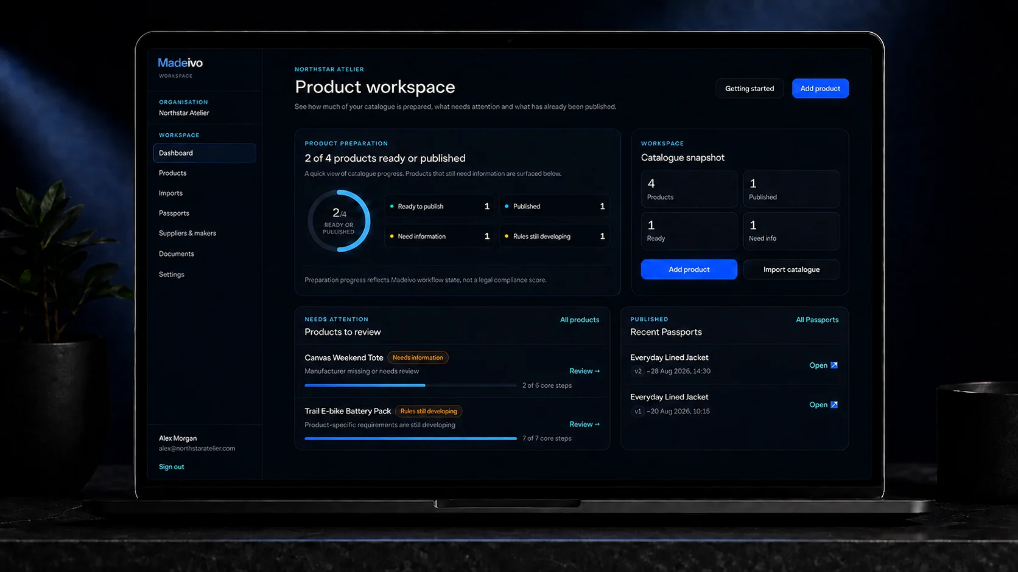Viewport: 1018px width, 572px height.
Task: Open Settings in sidebar
Action: (172, 275)
